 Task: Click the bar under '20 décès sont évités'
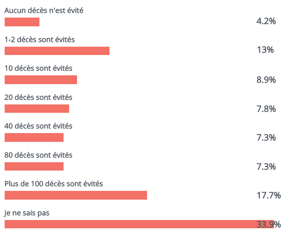coord(37,109)
